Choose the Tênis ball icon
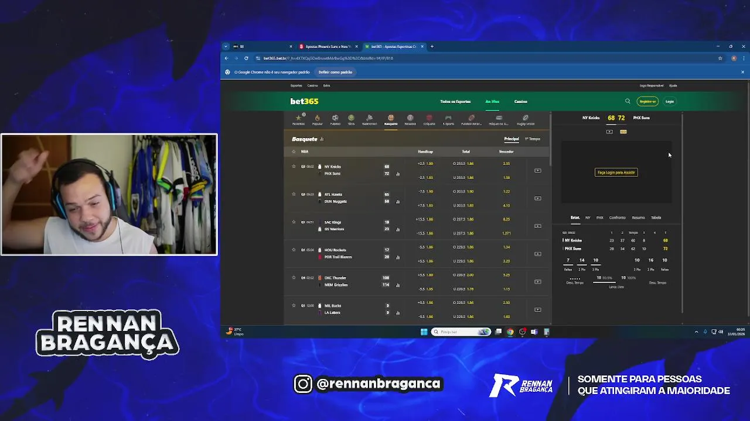This screenshot has height=421, width=750. pyautogui.click(x=351, y=119)
